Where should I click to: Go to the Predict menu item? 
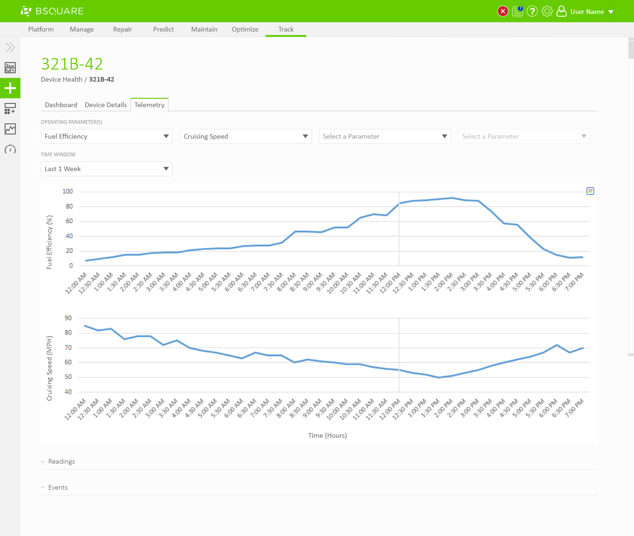coord(163,29)
